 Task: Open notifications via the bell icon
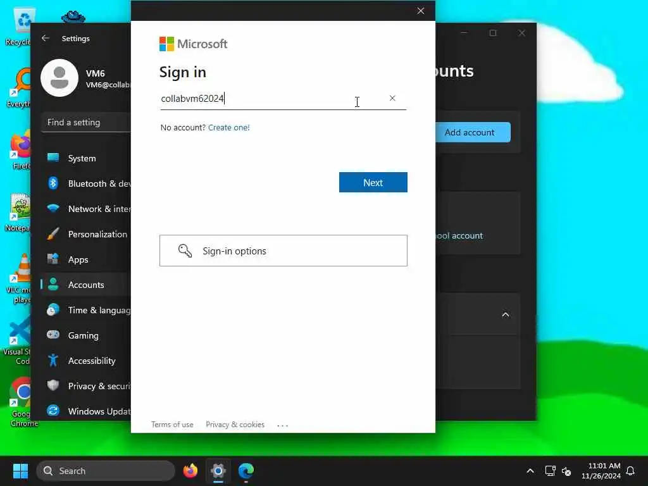[630, 471]
